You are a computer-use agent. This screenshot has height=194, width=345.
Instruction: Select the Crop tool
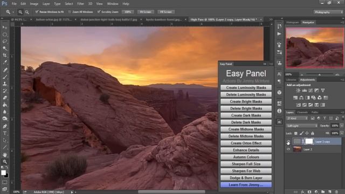click(5, 55)
